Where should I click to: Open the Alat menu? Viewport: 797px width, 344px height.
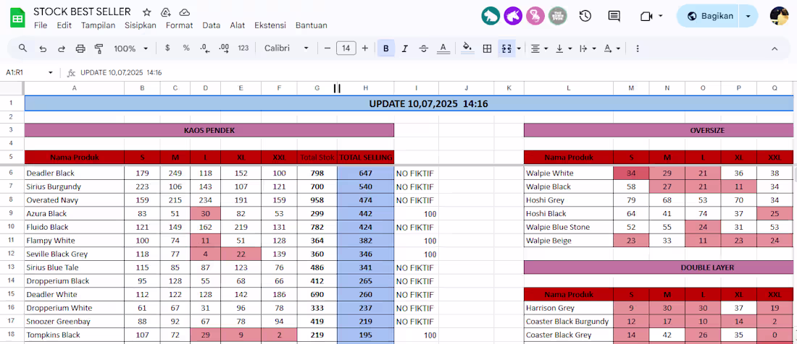[x=238, y=25]
